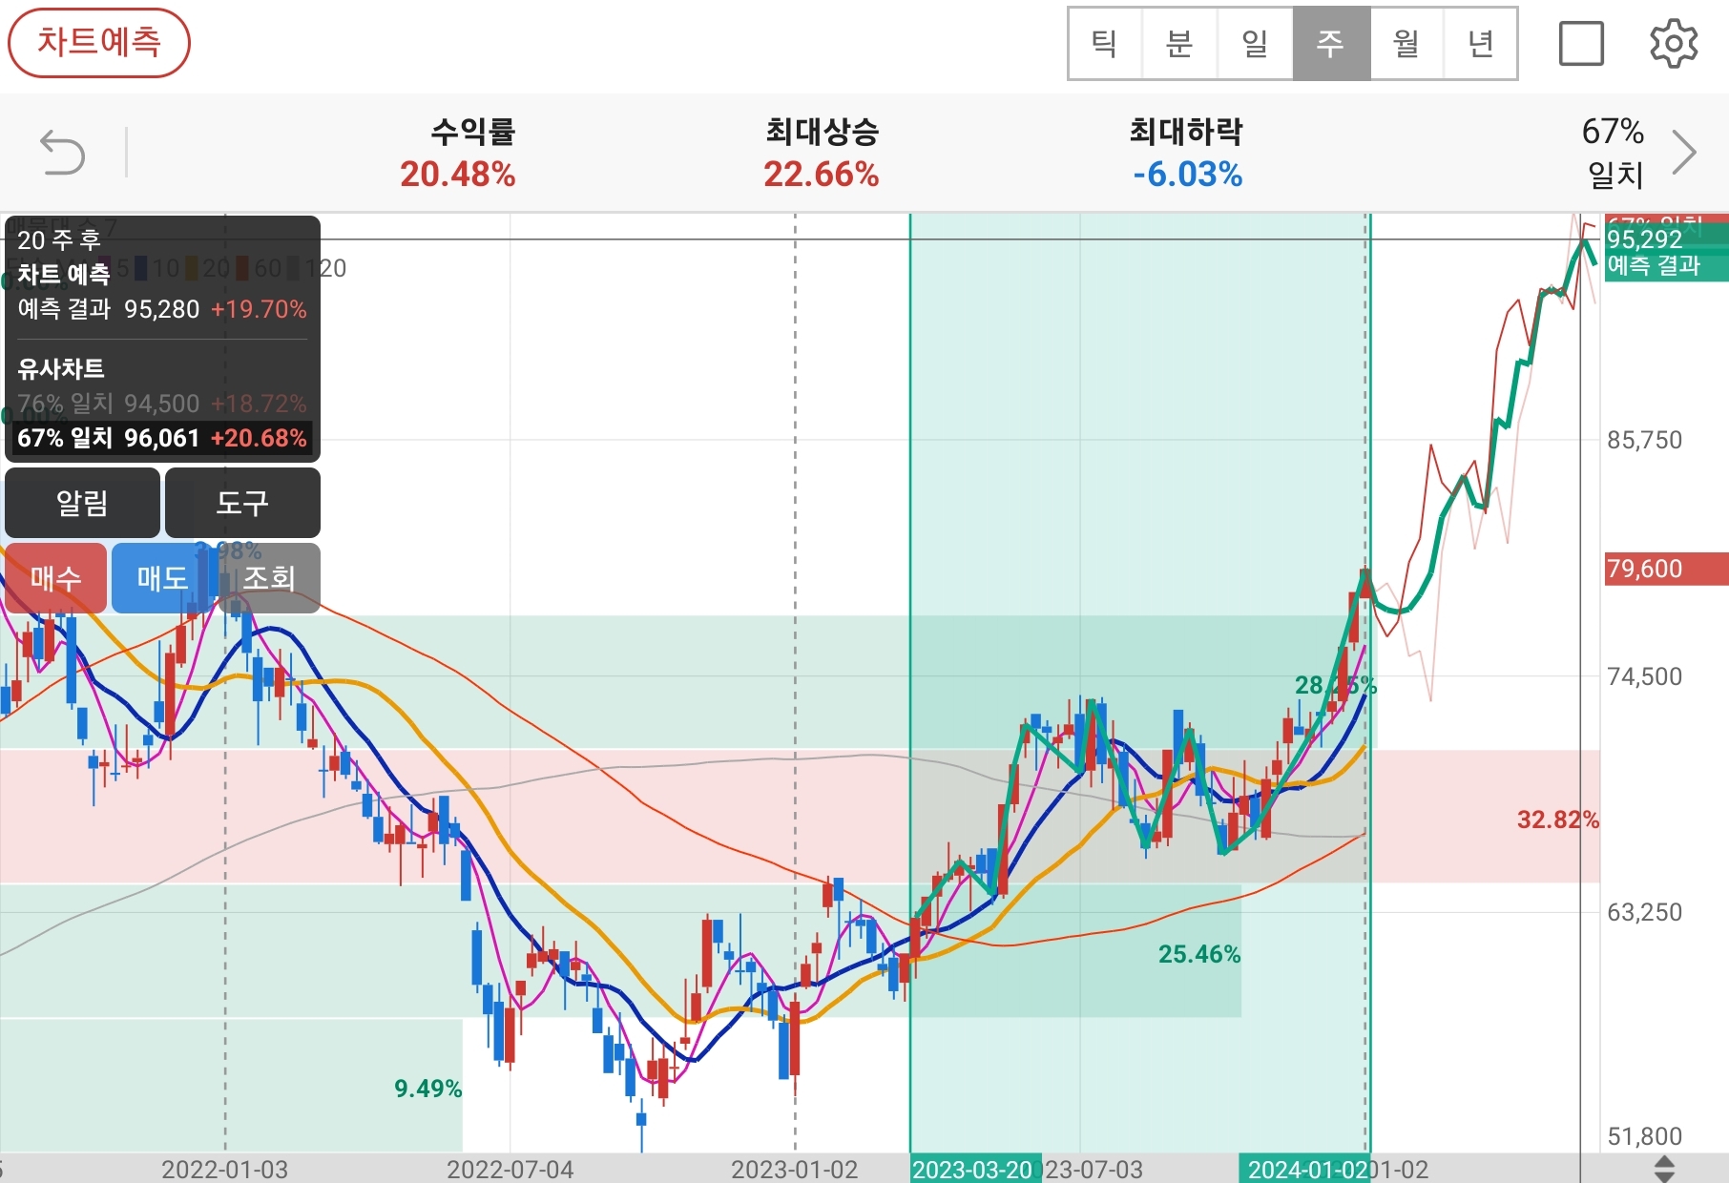Click the 63,250 axis label
Viewport: 1729px width, 1183px height.
tap(1644, 912)
